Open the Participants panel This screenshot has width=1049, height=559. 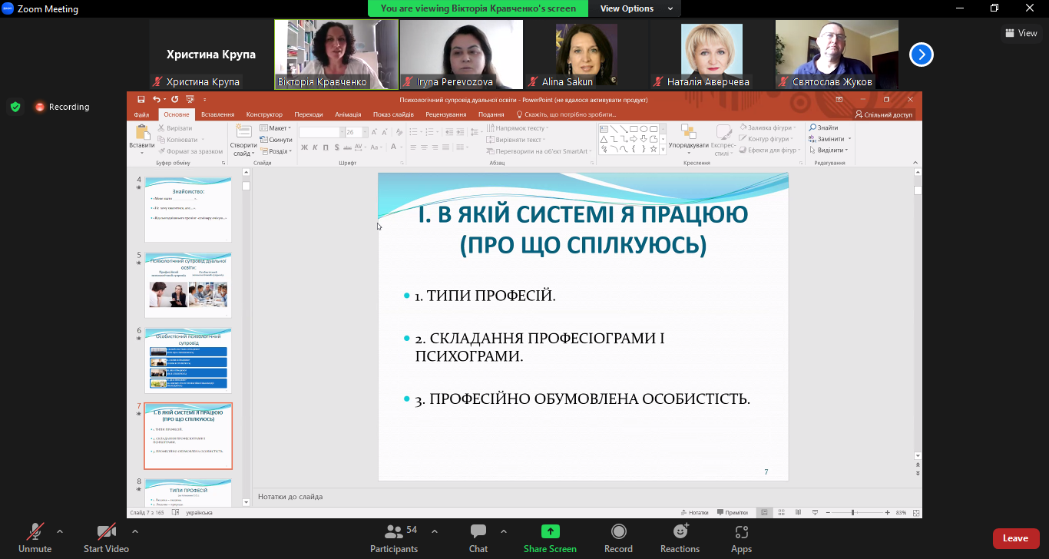394,537
